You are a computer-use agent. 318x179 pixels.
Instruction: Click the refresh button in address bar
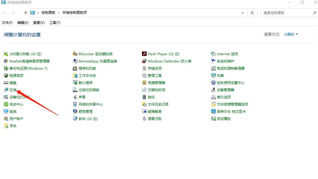[x=252, y=13]
